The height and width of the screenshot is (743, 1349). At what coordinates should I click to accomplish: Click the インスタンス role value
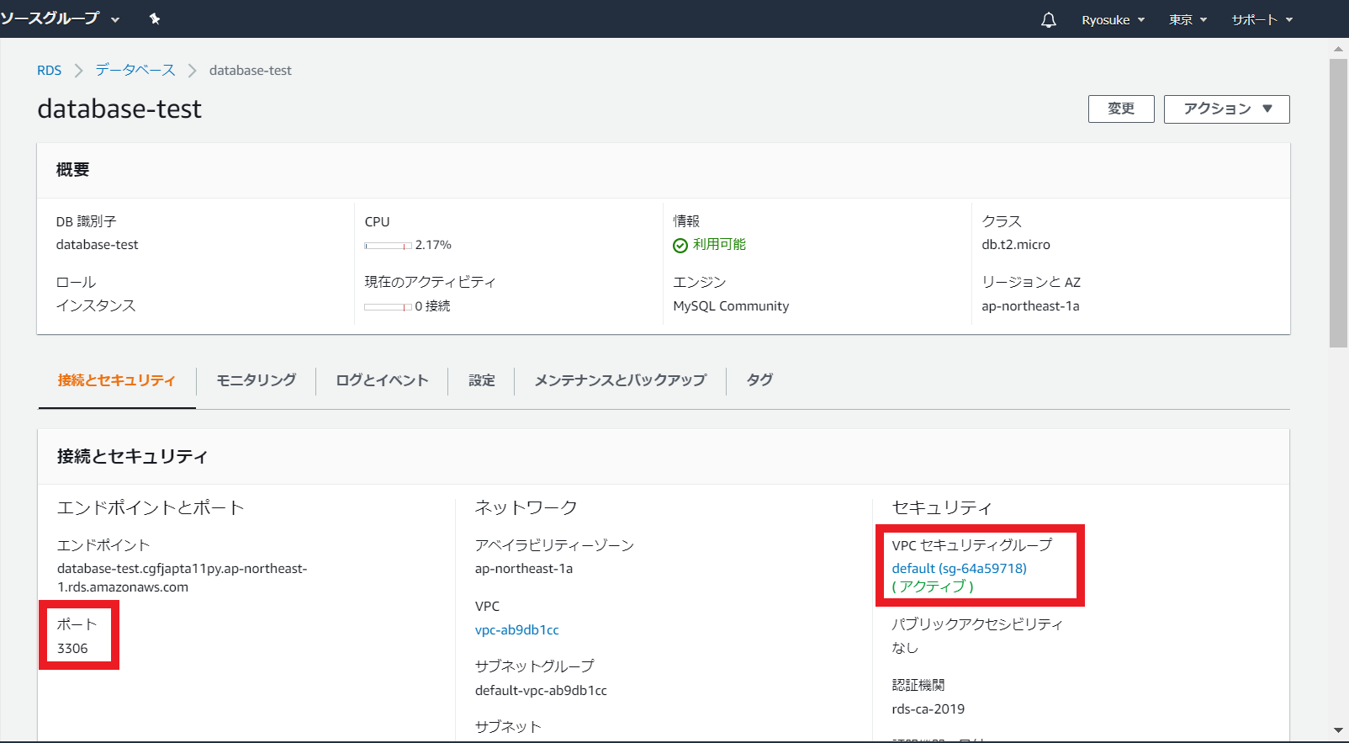tap(96, 305)
